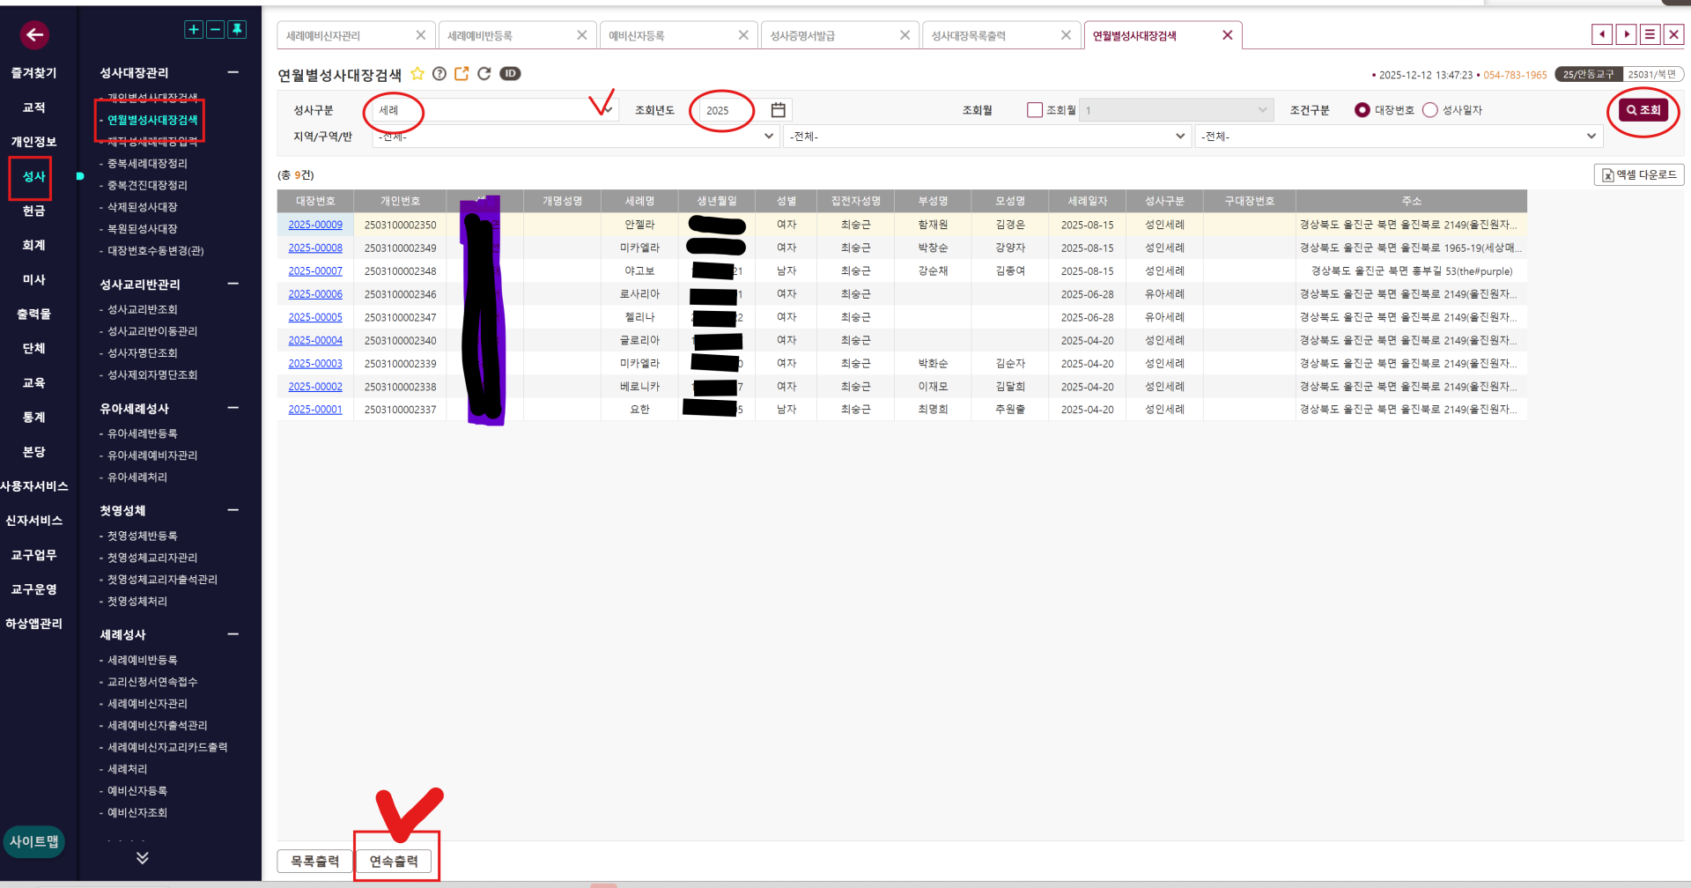The image size is (1691, 888).
Task: Click the 조회년도 input field
Action: [x=732, y=110]
